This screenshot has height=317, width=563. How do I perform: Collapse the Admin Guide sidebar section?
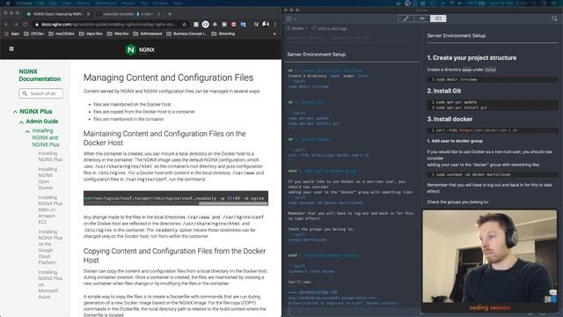tap(21, 122)
